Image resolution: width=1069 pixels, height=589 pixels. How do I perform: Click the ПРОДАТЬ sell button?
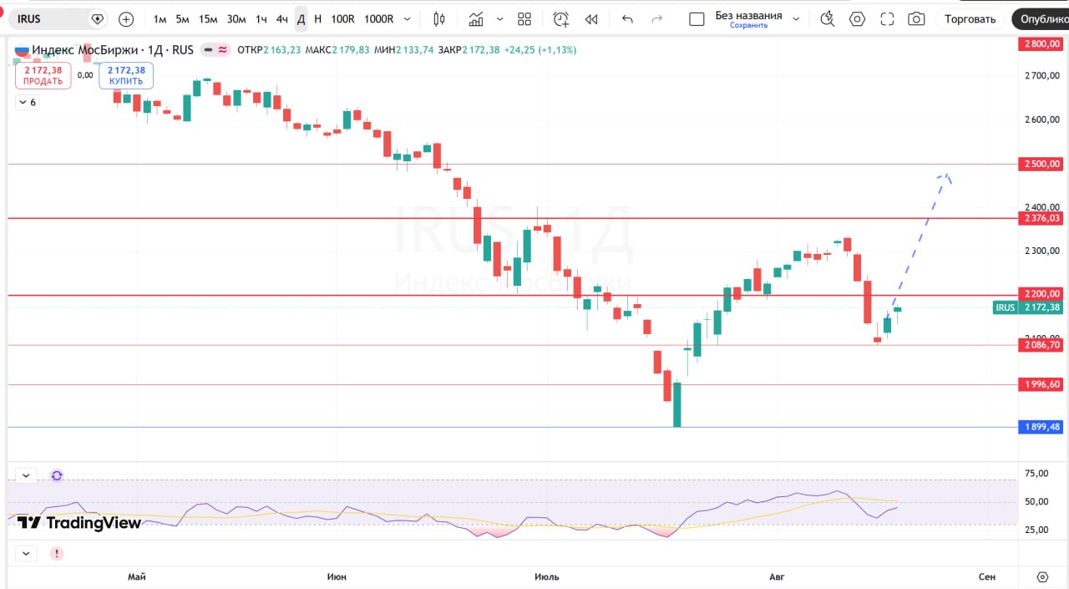[43, 76]
